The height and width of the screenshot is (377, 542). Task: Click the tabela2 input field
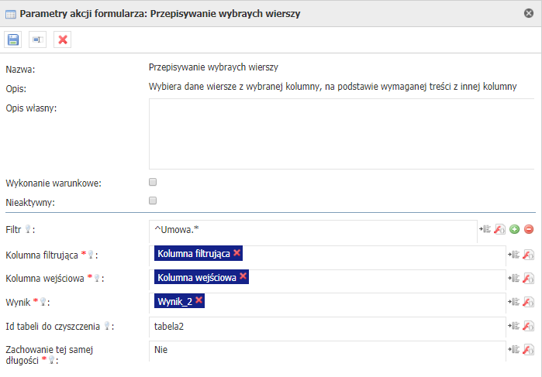pos(327,327)
